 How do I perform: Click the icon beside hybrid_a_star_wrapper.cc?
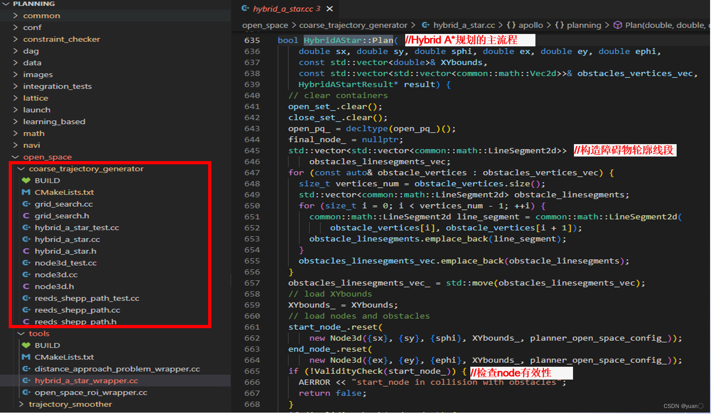click(x=26, y=380)
